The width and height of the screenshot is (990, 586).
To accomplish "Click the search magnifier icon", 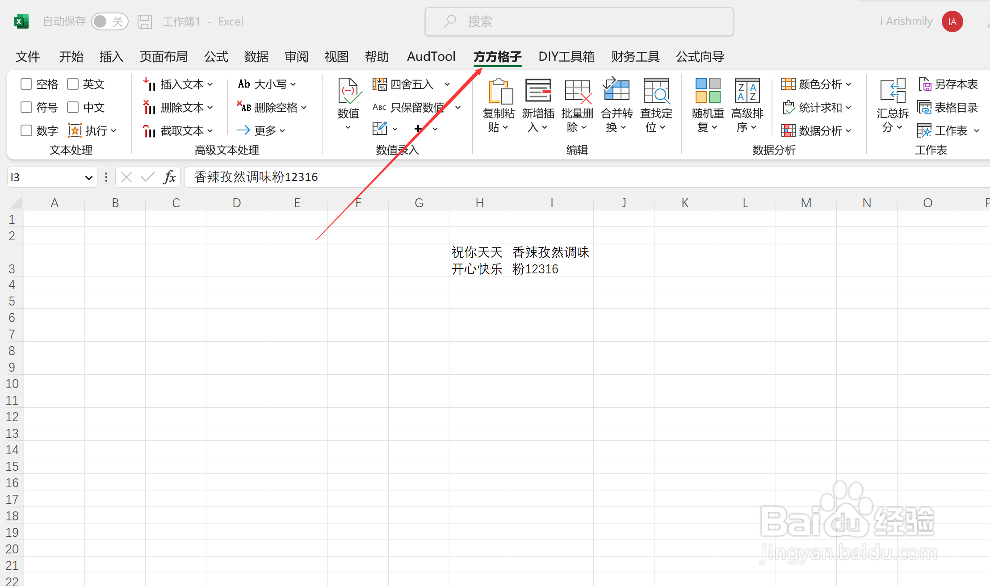I will [x=450, y=21].
